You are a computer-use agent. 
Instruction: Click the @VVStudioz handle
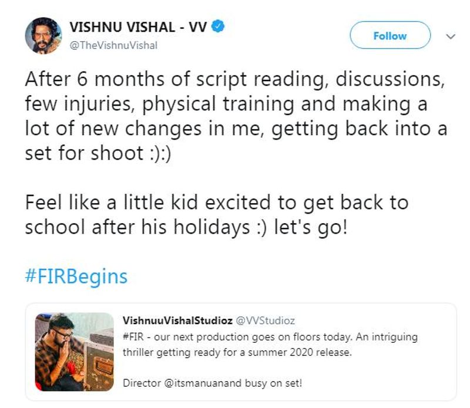point(265,321)
